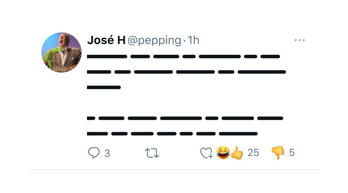Image resolution: width=348 pixels, height=193 pixels.
Task: Open José H's profile avatar picture
Action: [61, 52]
